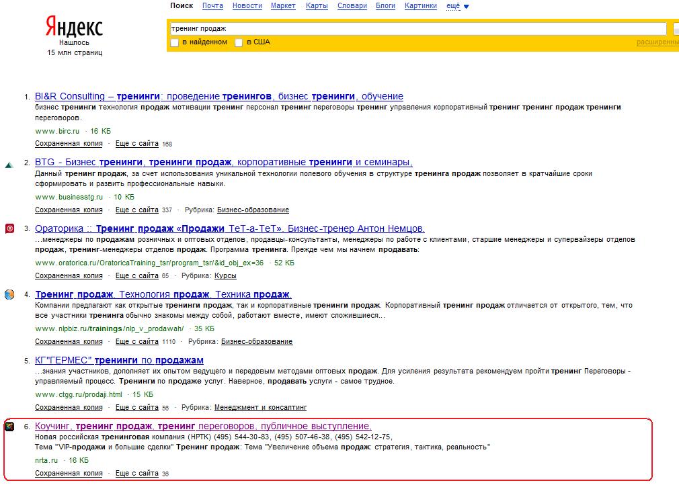Click the Яндекс logo
The height and width of the screenshot is (485, 679).
(x=74, y=27)
